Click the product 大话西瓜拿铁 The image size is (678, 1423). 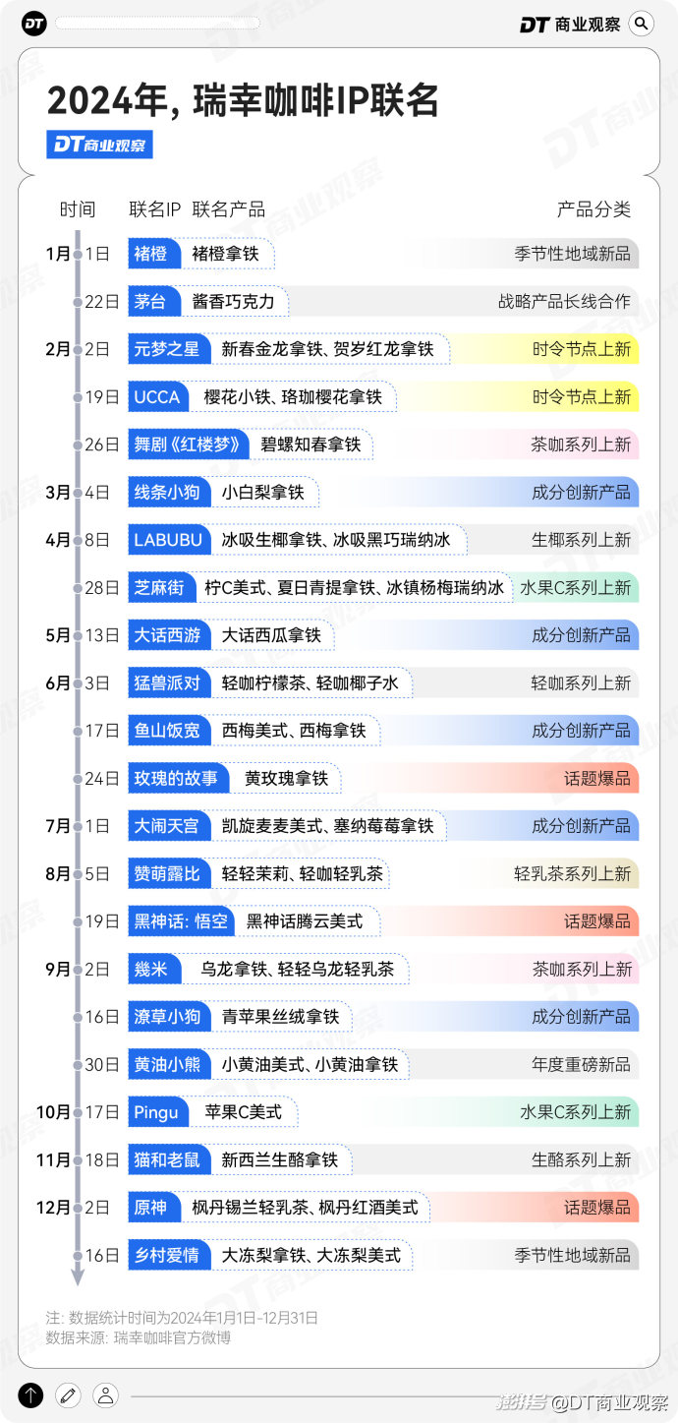[x=271, y=635]
